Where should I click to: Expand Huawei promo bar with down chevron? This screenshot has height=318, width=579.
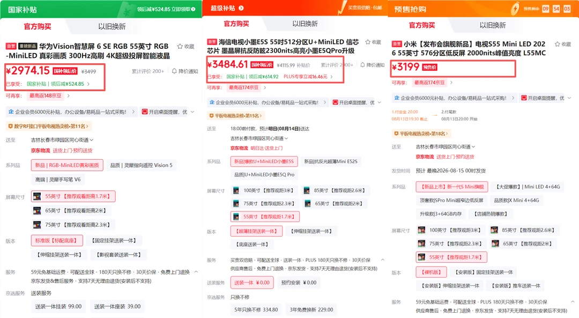(x=193, y=112)
